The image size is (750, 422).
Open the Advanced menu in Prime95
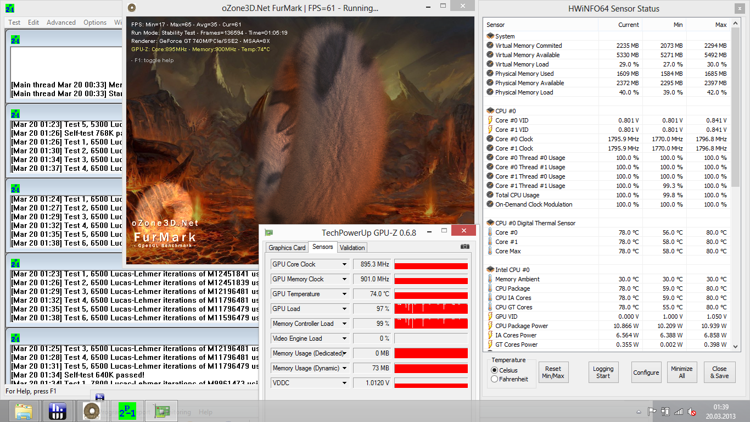click(x=61, y=23)
